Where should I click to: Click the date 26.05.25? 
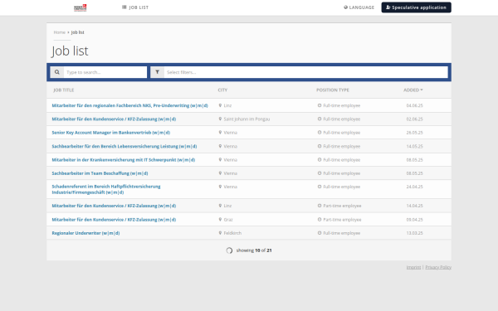[414, 133]
